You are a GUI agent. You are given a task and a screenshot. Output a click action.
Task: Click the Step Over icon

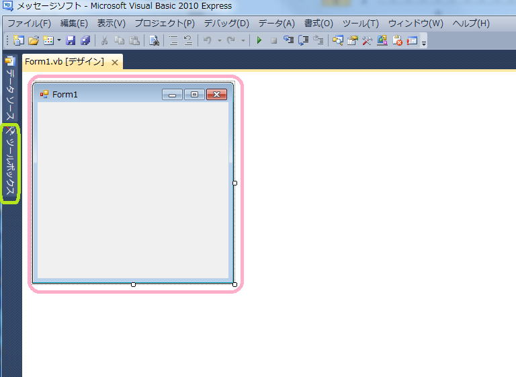click(x=303, y=40)
